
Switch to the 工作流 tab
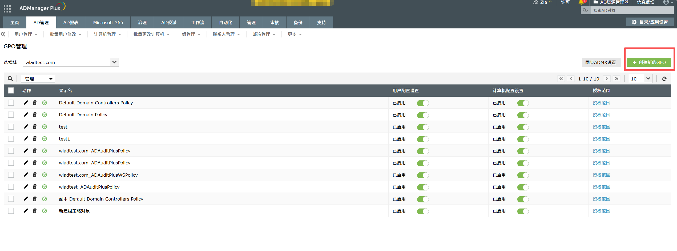(x=198, y=23)
